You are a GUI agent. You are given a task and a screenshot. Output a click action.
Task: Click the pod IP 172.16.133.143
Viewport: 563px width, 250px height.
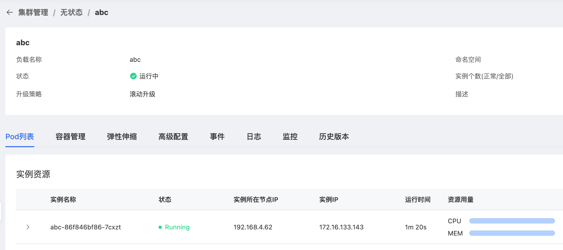click(x=341, y=227)
